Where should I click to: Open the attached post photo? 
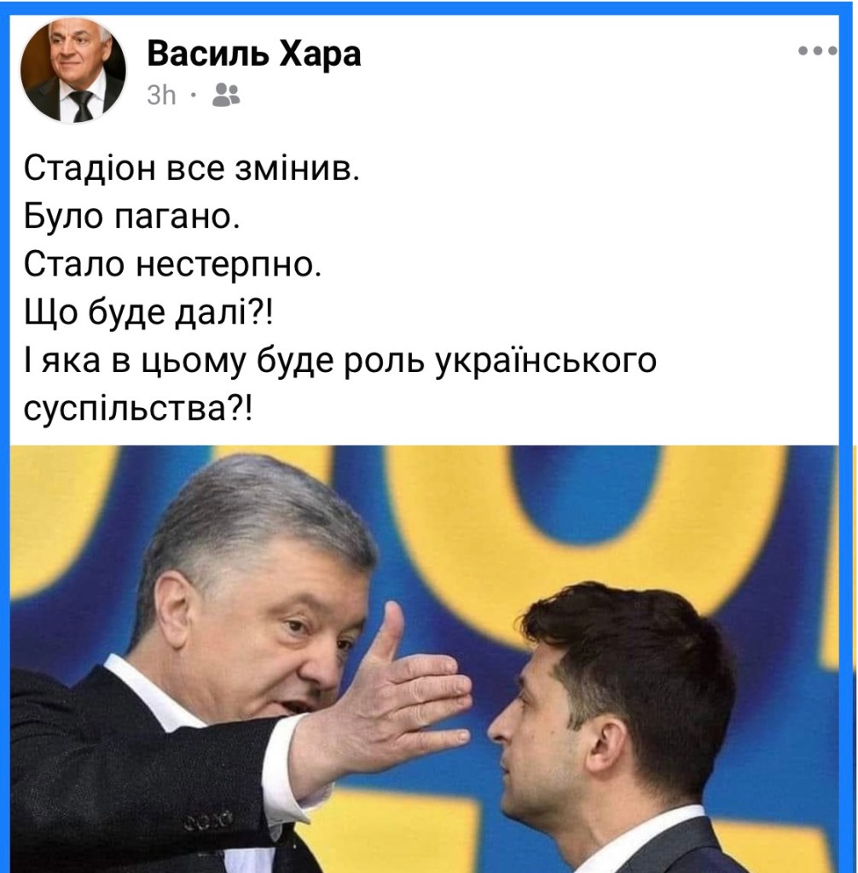click(x=424, y=659)
